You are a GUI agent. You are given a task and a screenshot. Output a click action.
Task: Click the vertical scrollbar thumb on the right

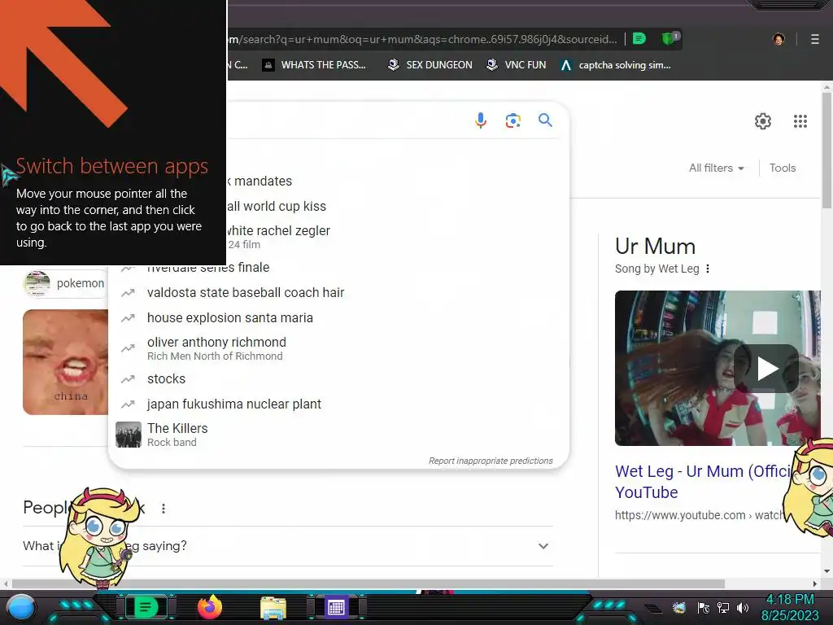tap(826, 151)
